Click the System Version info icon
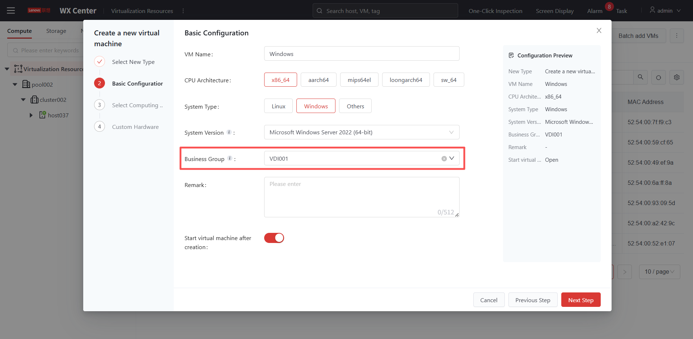 (229, 132)
